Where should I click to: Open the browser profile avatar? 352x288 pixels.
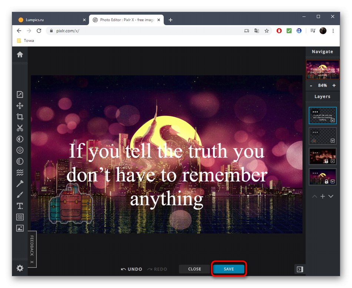[x=323, y=31]
